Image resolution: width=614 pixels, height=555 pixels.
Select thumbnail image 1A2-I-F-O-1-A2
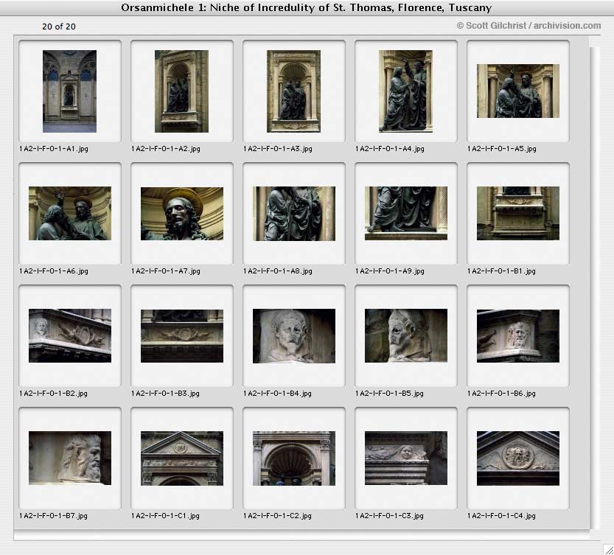click(x=181, y=91)
